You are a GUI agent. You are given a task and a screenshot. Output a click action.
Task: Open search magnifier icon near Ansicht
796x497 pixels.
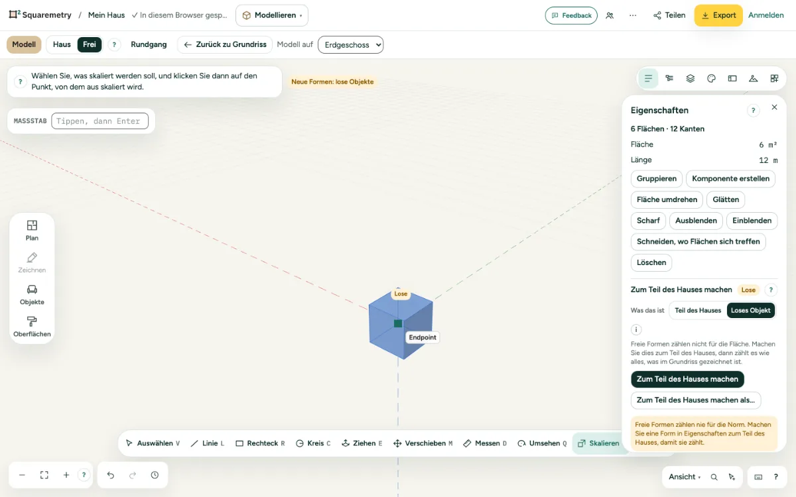click(x=714, y=477)
